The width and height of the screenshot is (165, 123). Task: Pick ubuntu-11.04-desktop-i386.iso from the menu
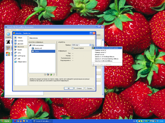(x=107, y=57)
